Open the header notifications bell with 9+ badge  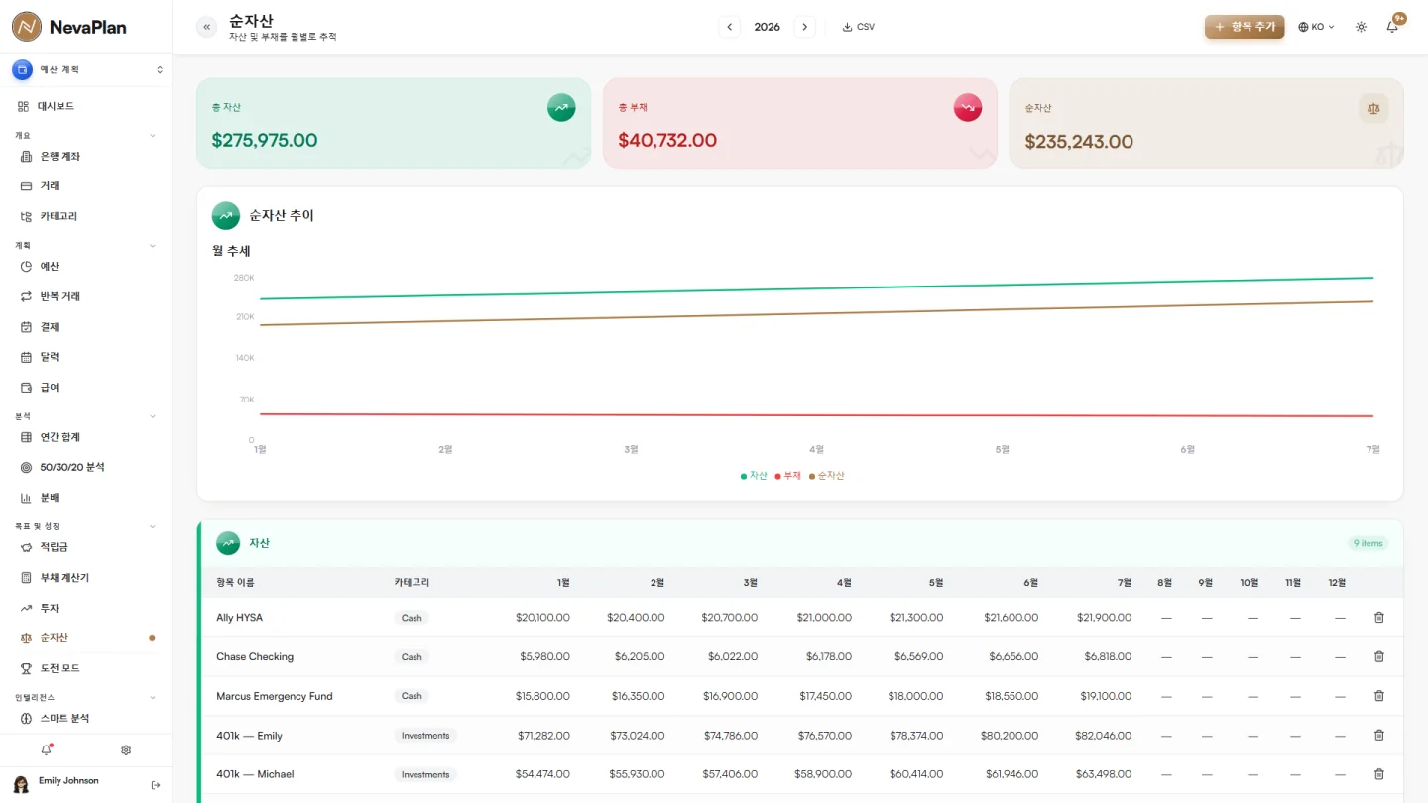coord(1392,27)
